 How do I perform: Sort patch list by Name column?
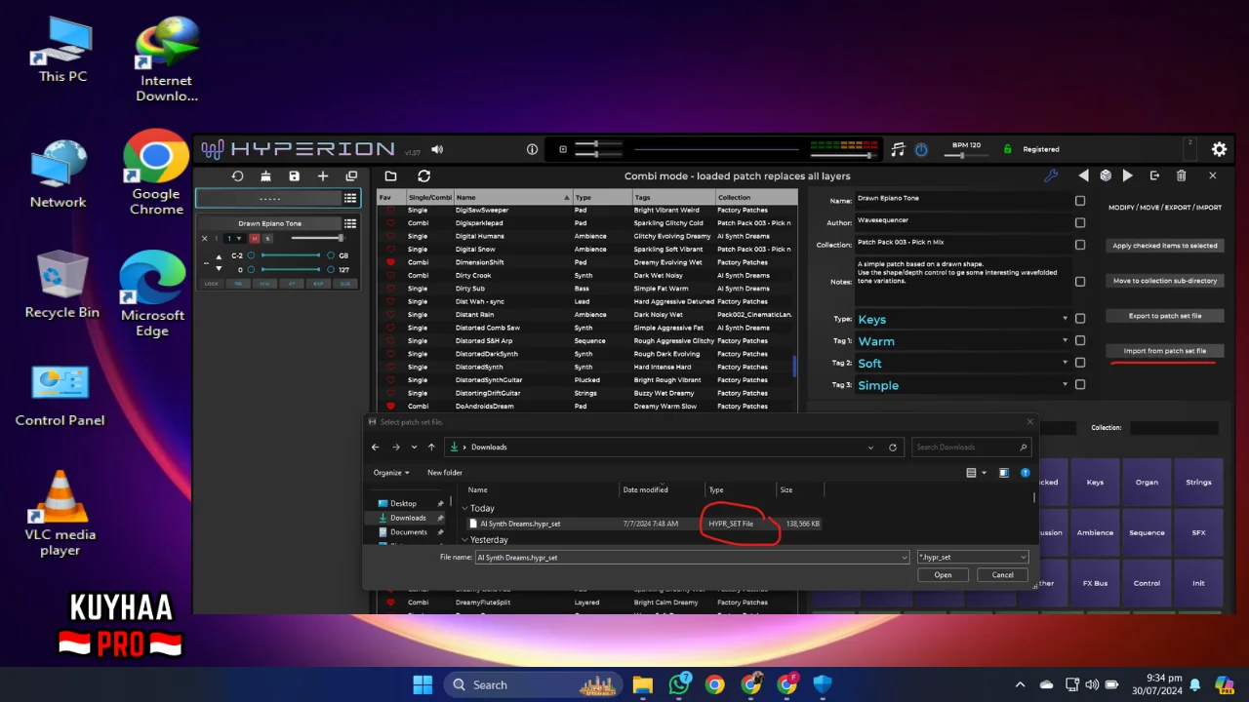[515, 197]
